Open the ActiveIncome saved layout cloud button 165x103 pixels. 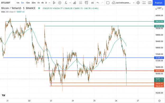[121, 3]
